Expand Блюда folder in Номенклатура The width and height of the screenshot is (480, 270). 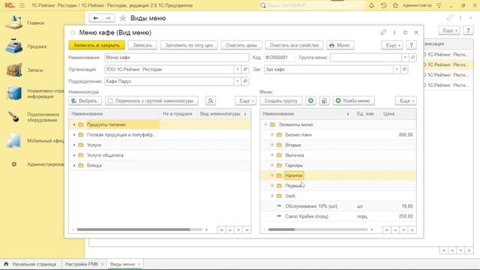(74, 165)
